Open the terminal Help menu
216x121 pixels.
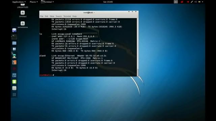click(74, 16)
